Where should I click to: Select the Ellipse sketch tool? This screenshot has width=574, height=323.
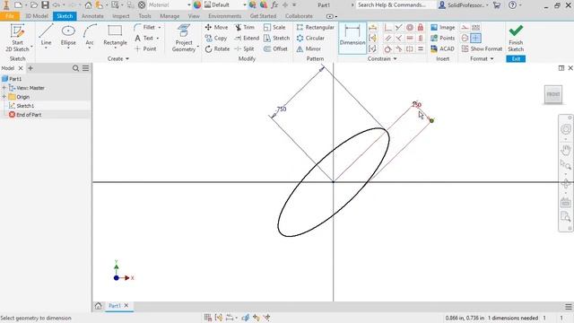click(68, 35)
